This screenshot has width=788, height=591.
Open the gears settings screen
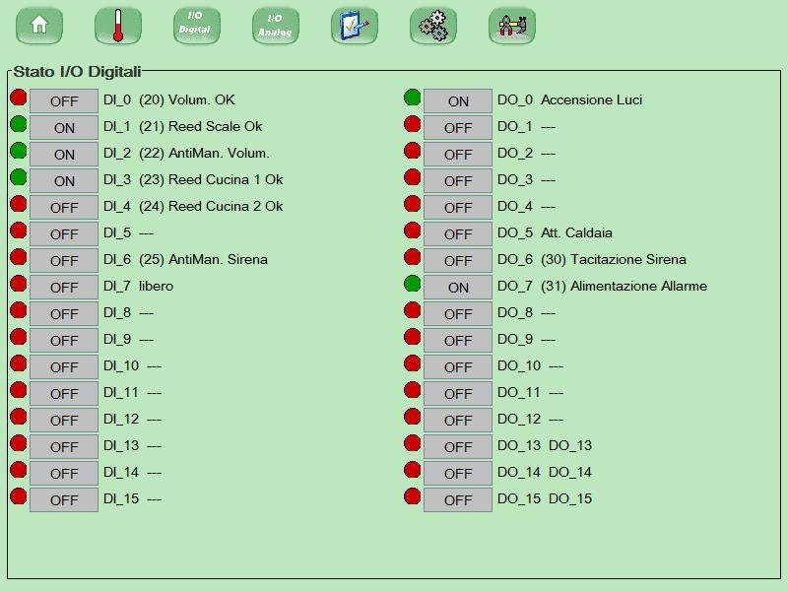coord(432,26)
